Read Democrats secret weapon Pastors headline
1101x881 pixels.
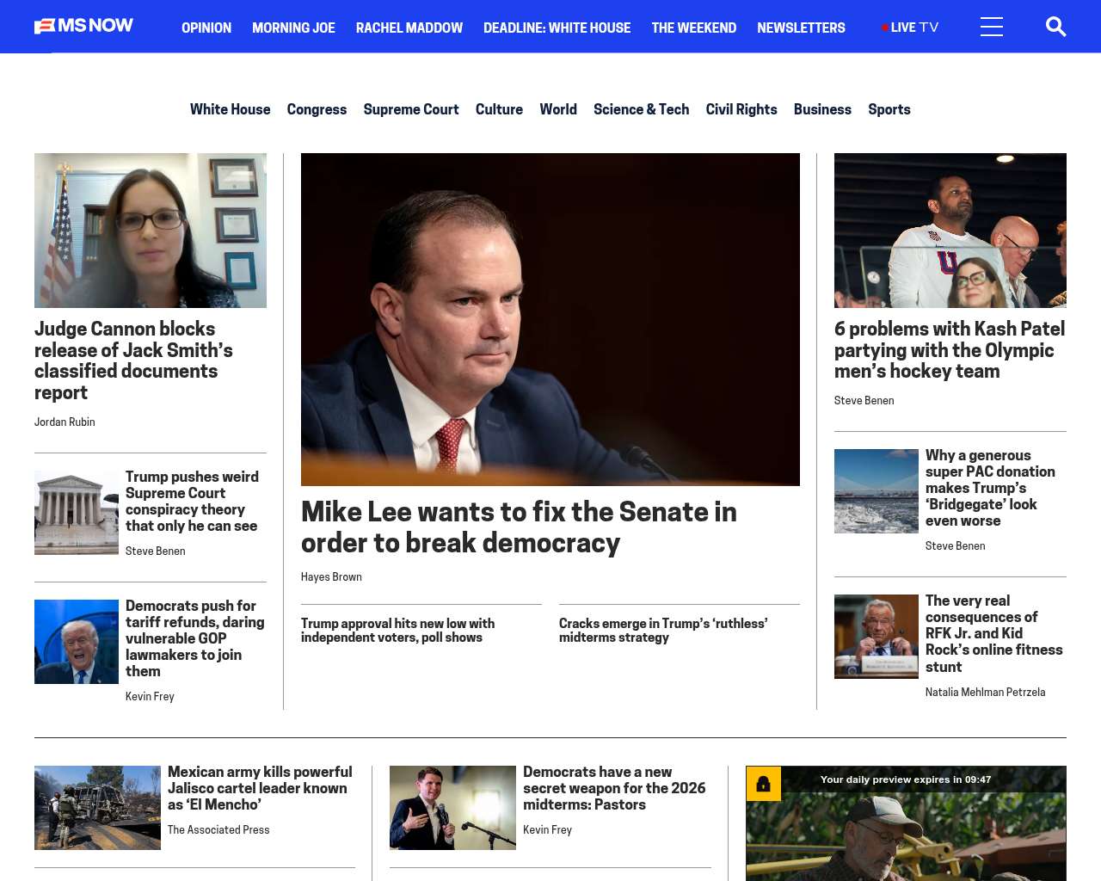tap(614, 788)
